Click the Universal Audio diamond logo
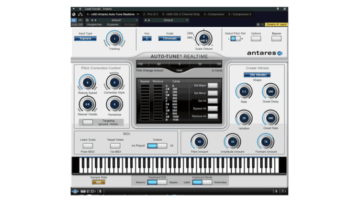This screenshot has width=359, height=202. click(x=75, y=191)
